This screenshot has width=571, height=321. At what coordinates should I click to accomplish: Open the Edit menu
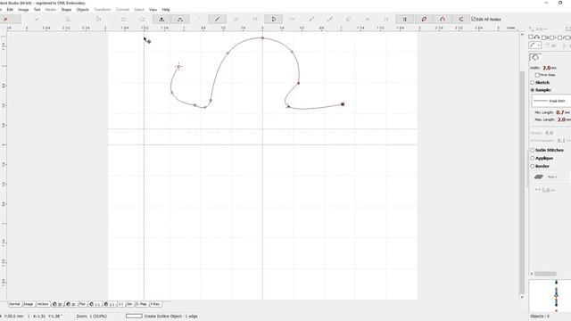click(10, 10)
